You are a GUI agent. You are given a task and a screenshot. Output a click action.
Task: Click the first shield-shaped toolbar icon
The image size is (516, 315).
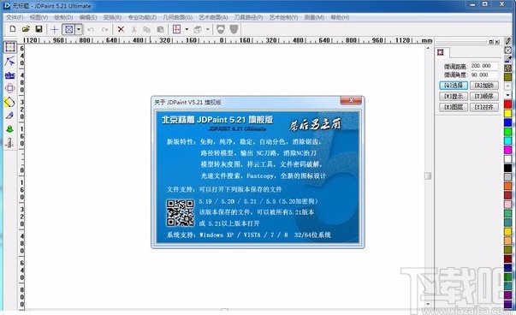tap(221, 29)
